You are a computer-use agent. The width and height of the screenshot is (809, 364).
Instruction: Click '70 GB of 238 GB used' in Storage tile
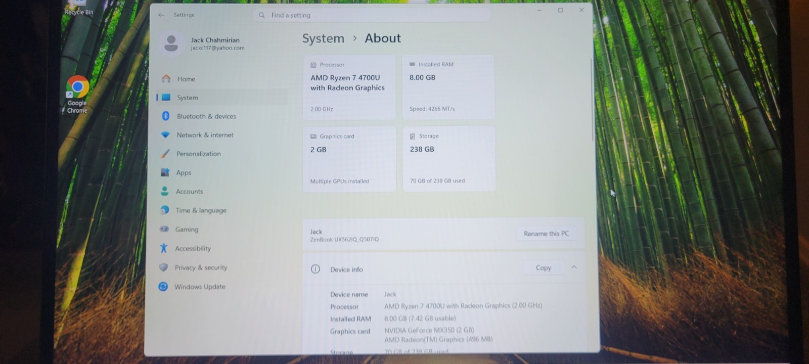pyautogui.click(x=437, y=180)
